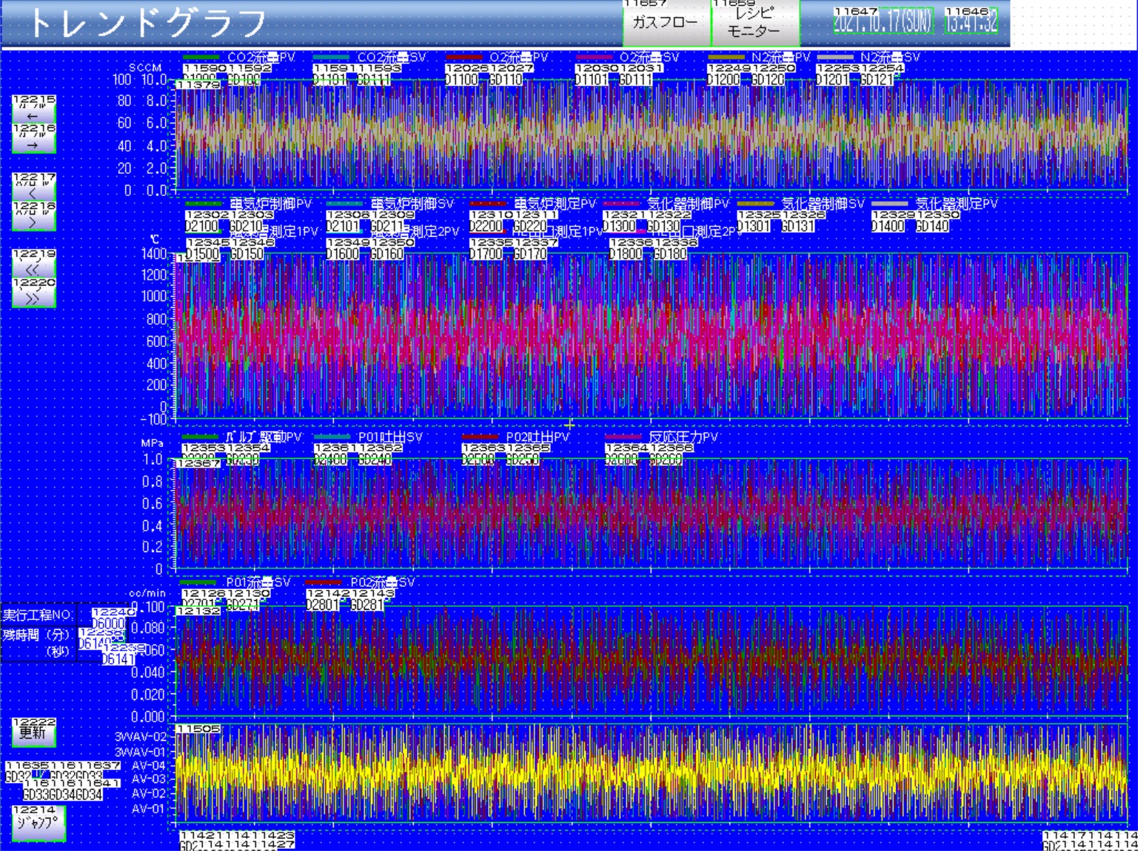
Task: Click the green P01流量SV legend line
Action: [x=198, y=582]
